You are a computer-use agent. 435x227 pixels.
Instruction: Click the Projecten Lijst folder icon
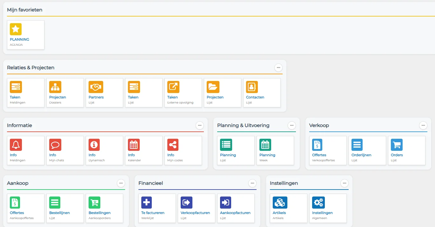[213, 87]
